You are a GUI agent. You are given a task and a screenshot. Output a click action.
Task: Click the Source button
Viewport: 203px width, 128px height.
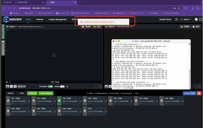(x=10, y=93)
